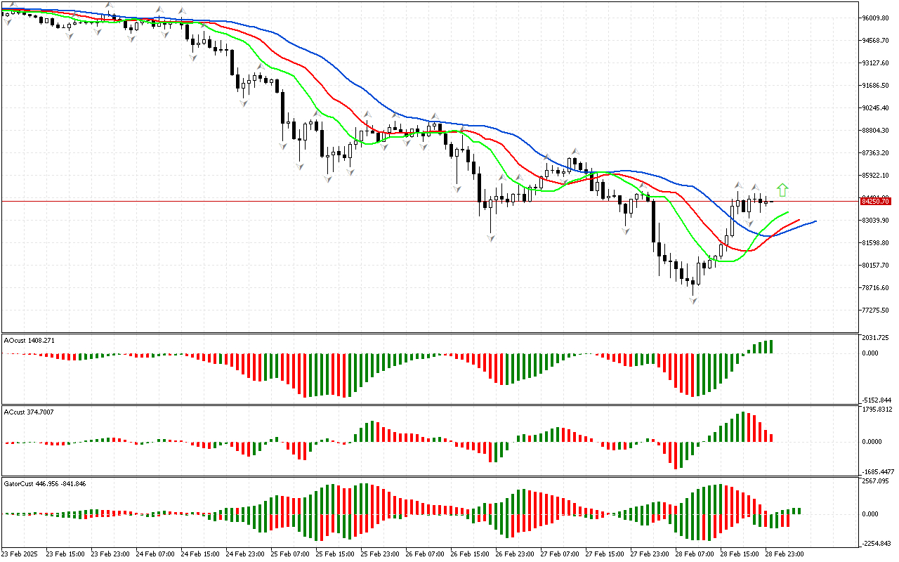Click price level 90245.40 on the price axis

[875, 108]
